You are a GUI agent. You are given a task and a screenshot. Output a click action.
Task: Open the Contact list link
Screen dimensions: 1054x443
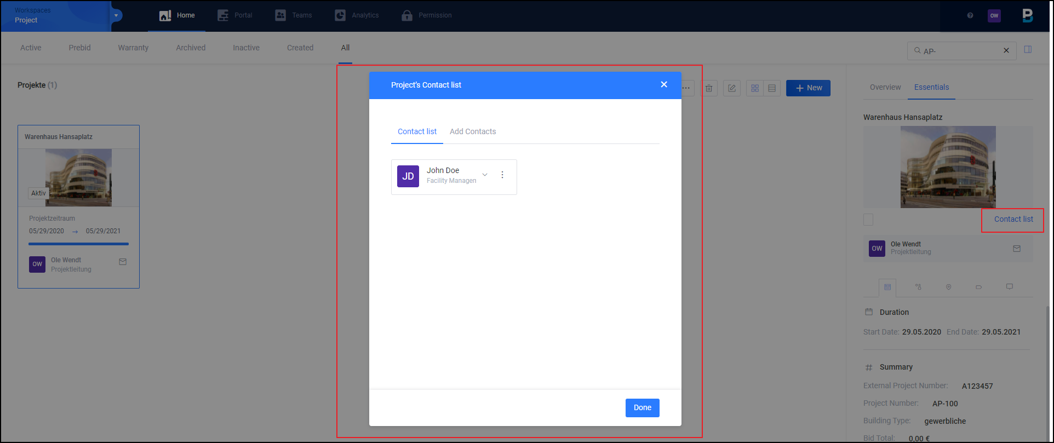click(x=1013, y=219)
